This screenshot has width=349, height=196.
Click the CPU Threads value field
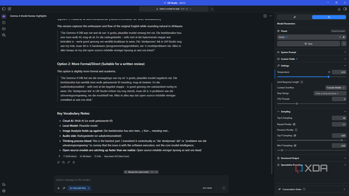[339, 99]
